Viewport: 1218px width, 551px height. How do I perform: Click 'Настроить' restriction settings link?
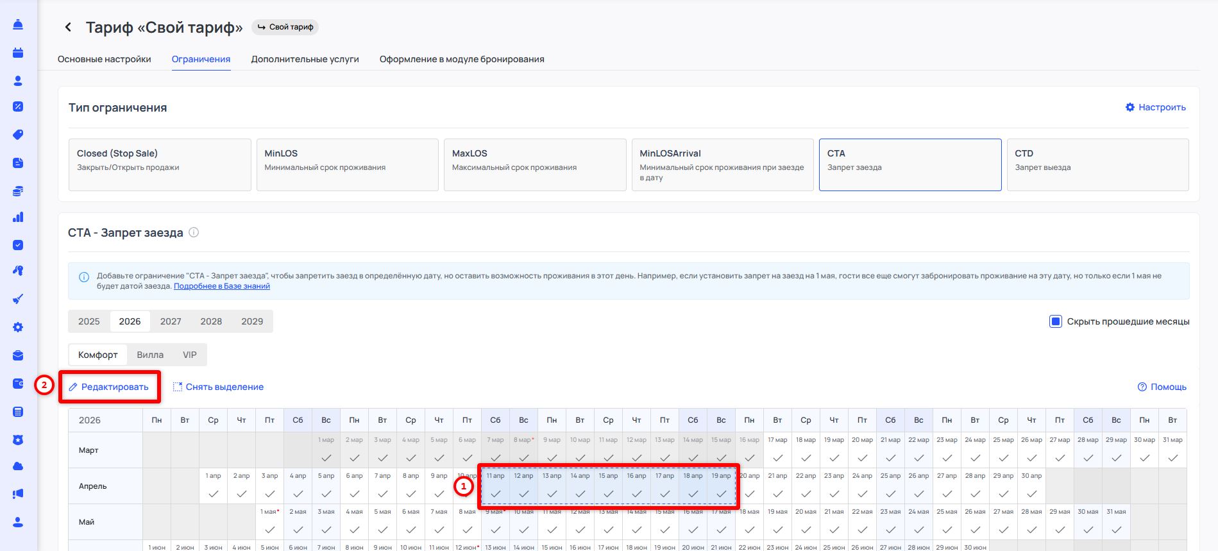click(1156, 107)
